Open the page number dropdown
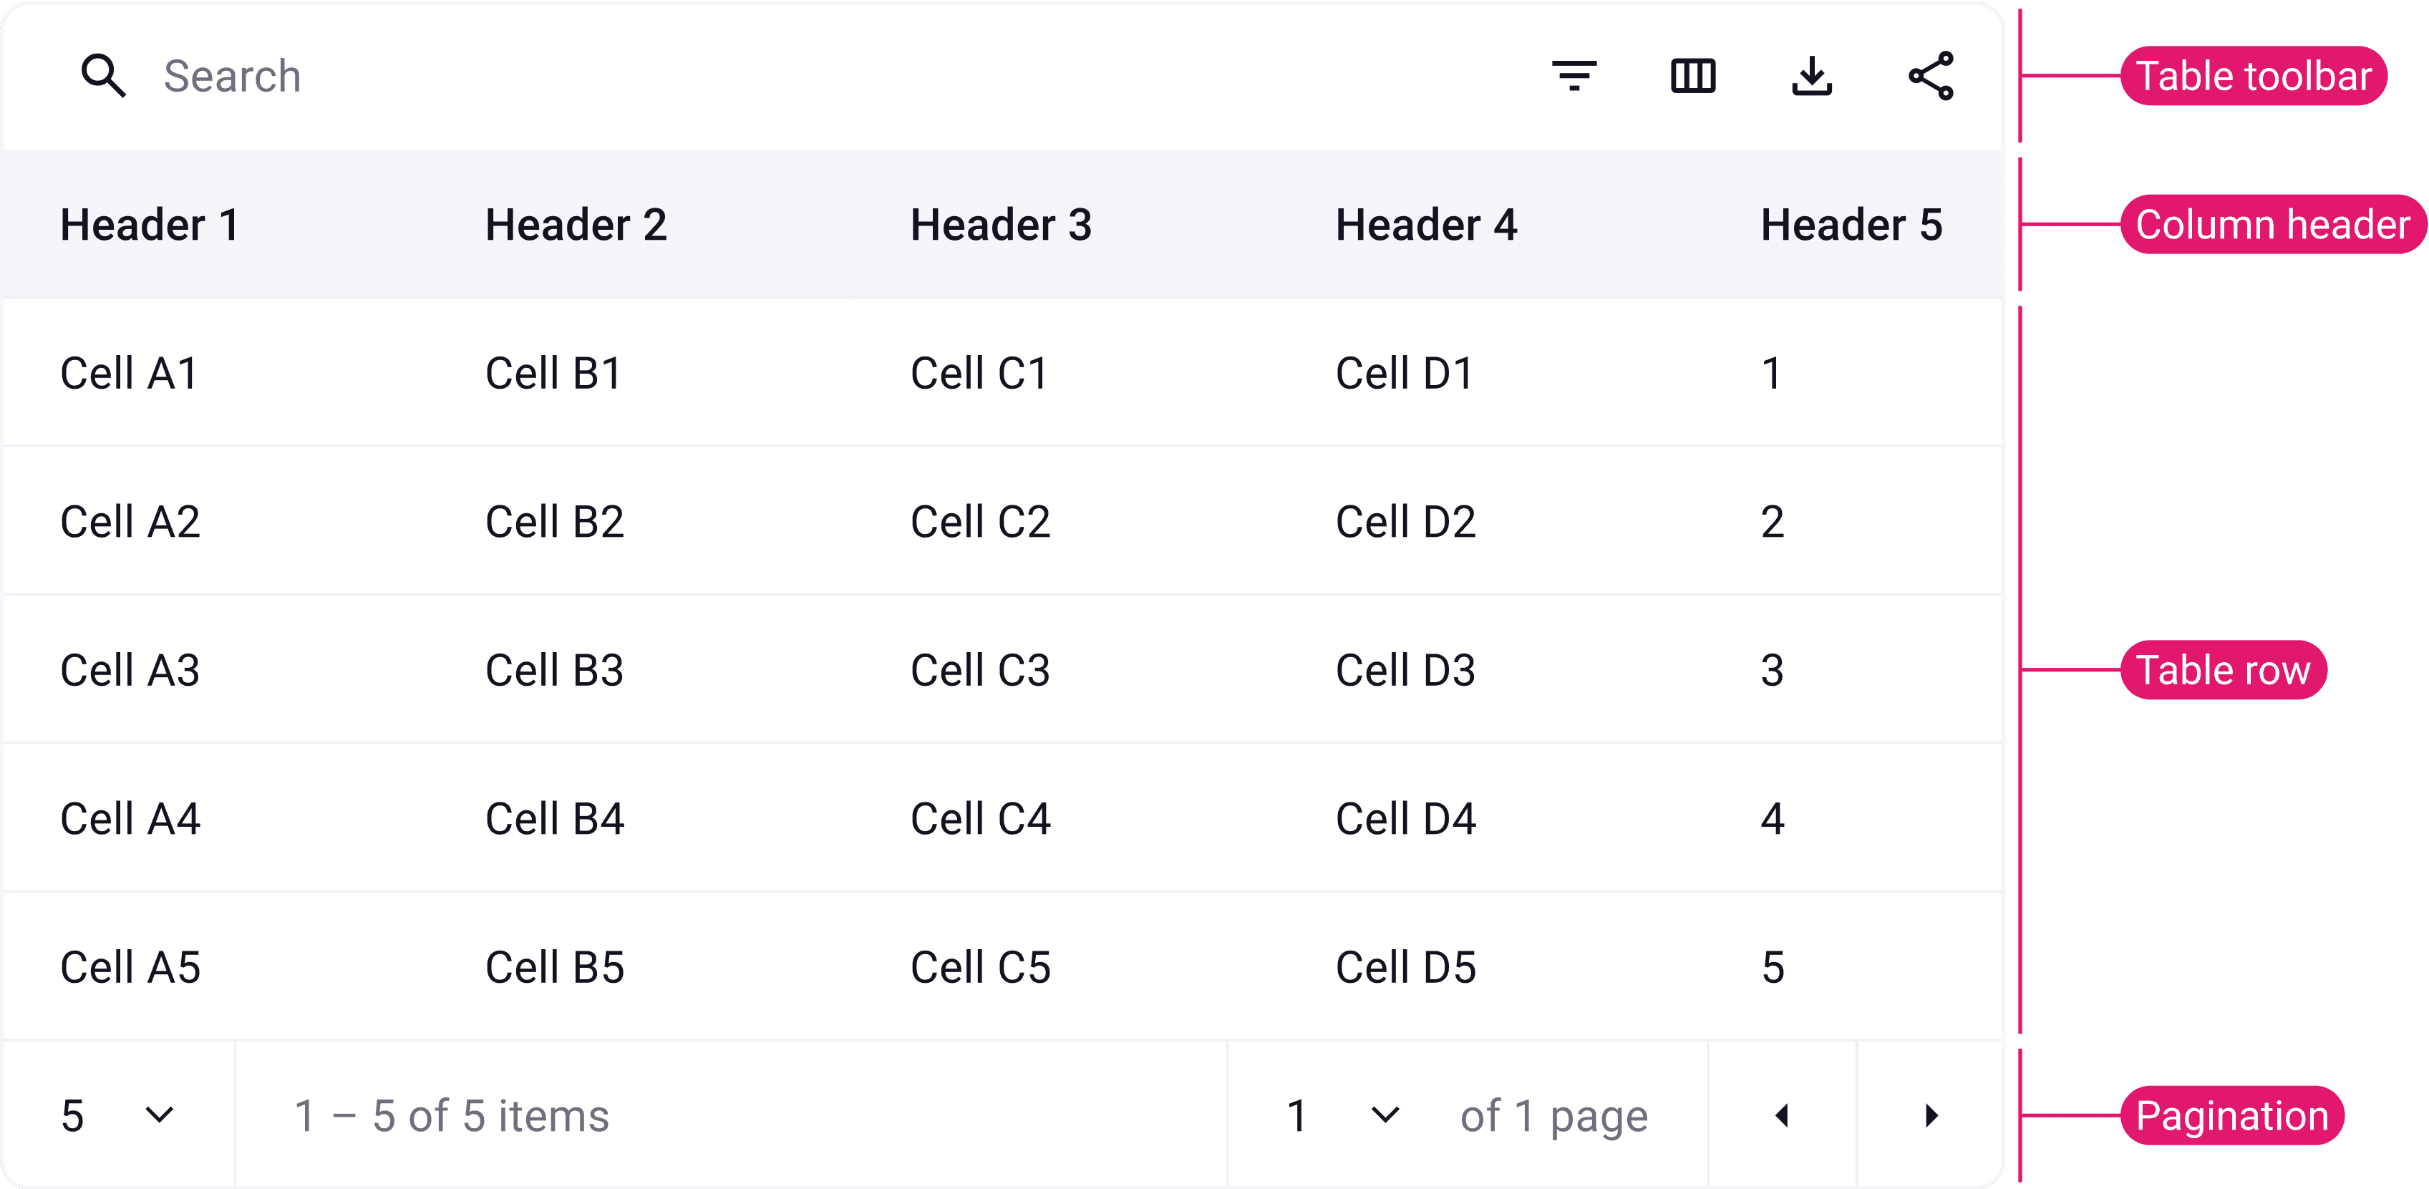The height and width of the screenshot is (1189, 2429). [1343, 1115]
